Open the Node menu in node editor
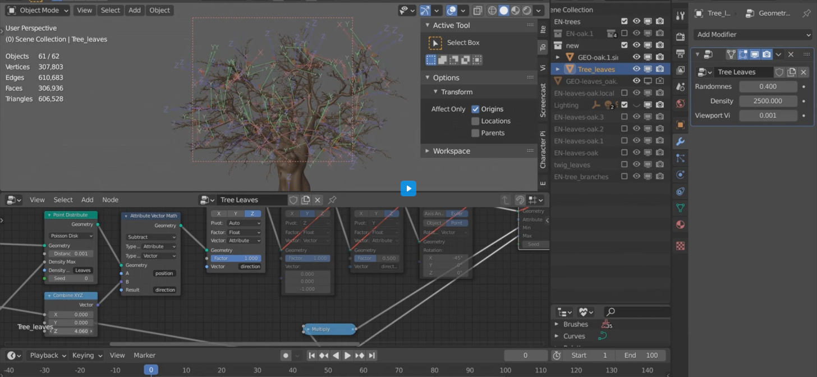The height and width of the screenshot is (377, 817). (110, 200)
